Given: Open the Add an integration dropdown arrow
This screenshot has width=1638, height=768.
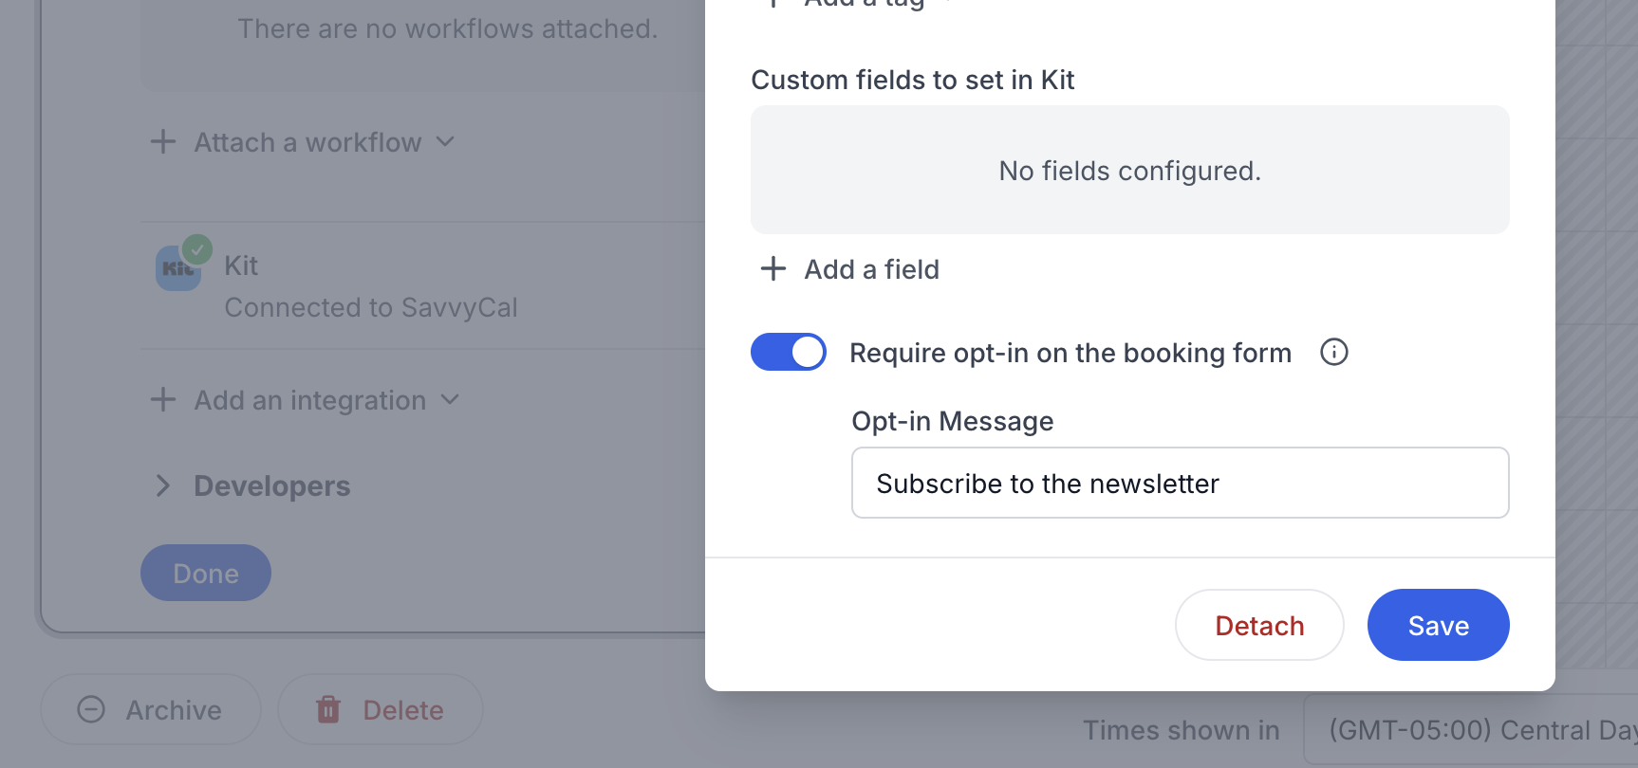Looking at the screenshot, I should coord(450,400).
